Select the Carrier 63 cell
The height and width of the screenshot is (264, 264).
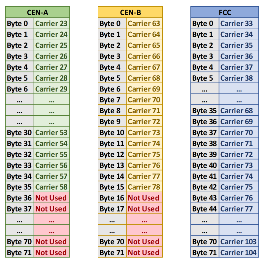144,23
